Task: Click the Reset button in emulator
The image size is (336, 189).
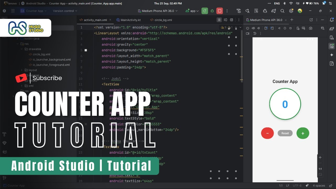Action: [285, 133]
